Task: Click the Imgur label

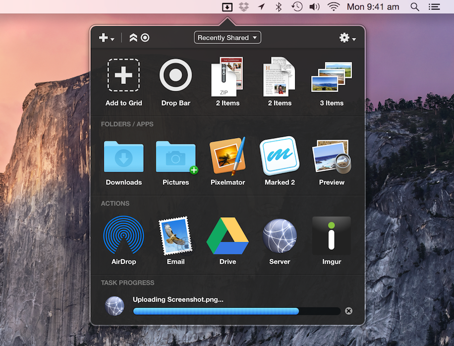Action: click(331, 261)
